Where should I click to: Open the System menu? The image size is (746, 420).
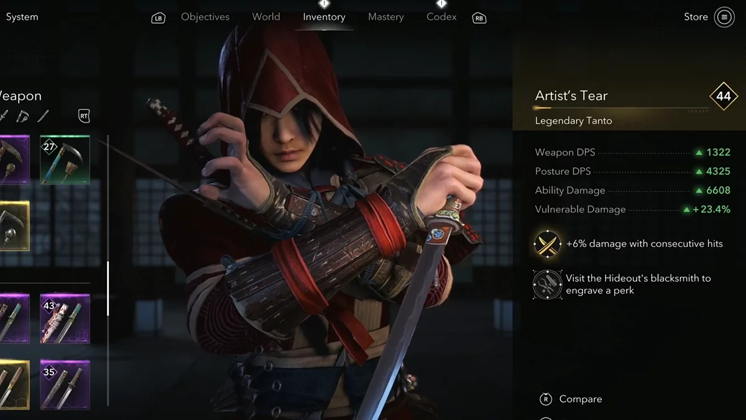point(22,17)
